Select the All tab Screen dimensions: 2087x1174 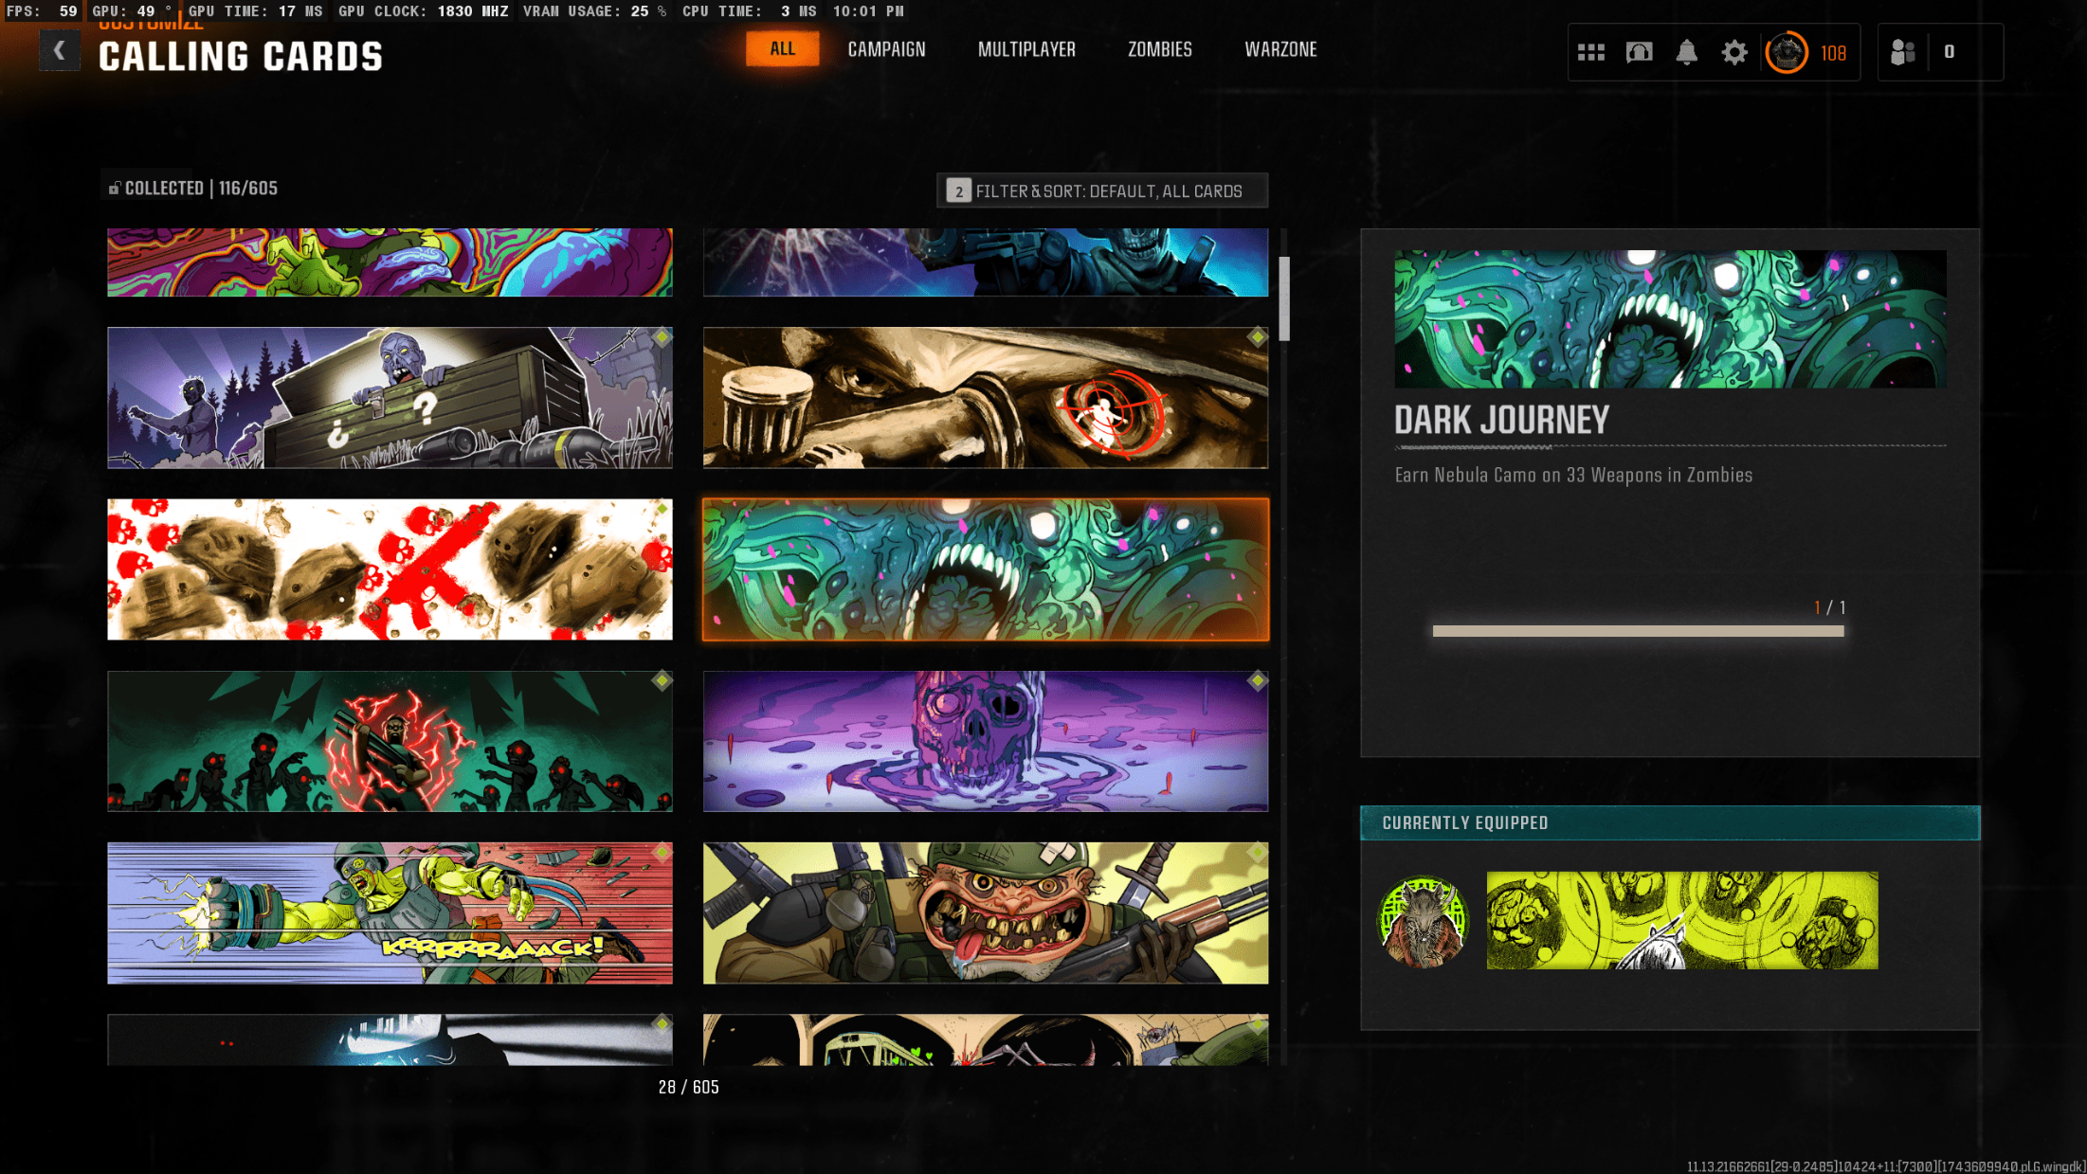point(782,49)
